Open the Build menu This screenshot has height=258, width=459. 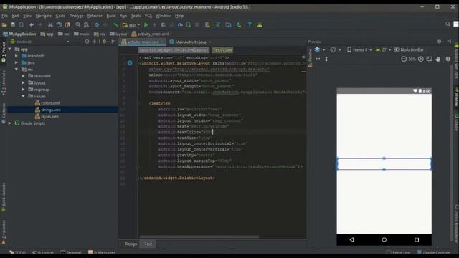click(111, 16)
